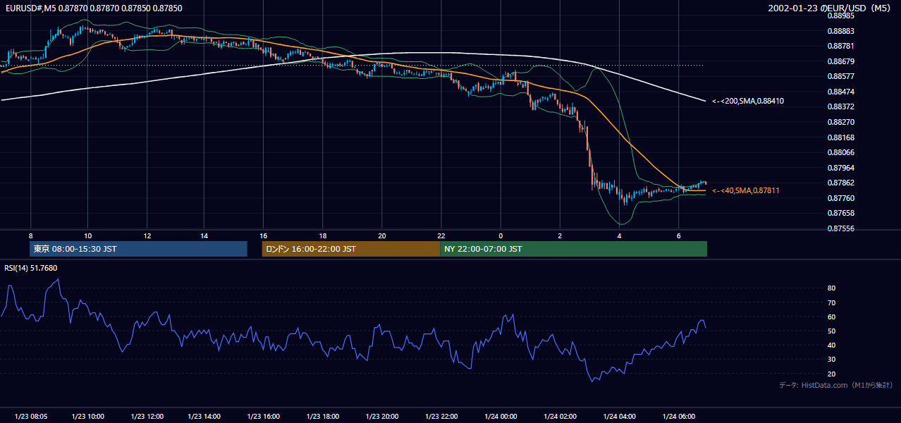Click the bottom time label 1/24 00:00

(x=501, y=417)
